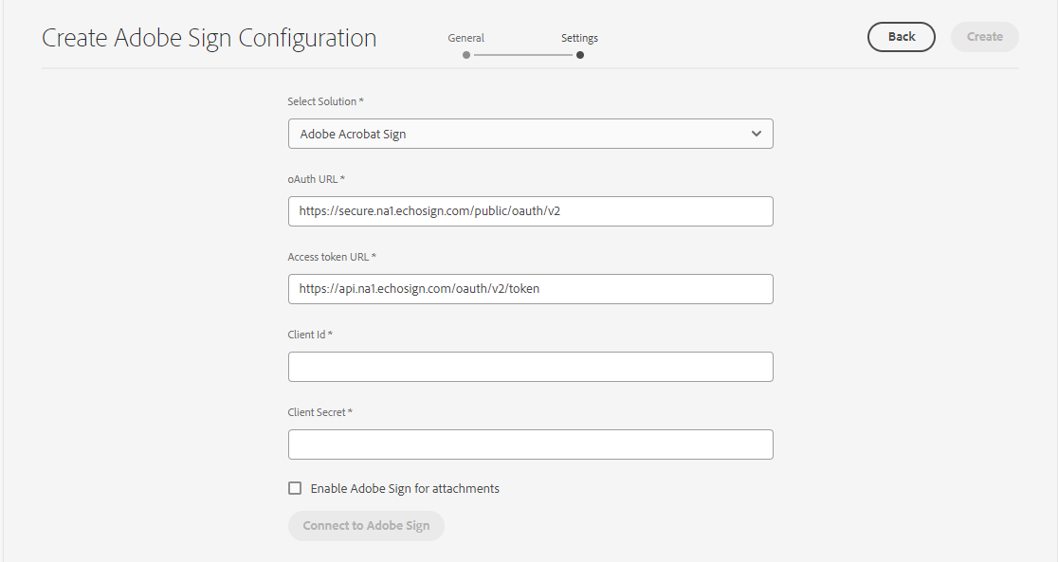The image size is (1058, 562).
Task: Click the Create button
Action: point(984,37)
